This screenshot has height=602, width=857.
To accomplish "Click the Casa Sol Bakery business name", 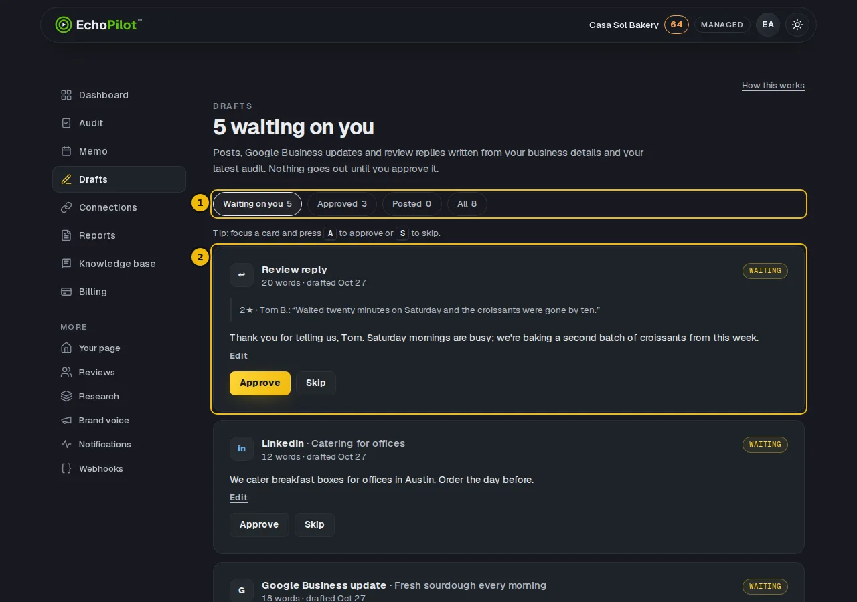I will [624, 25].
